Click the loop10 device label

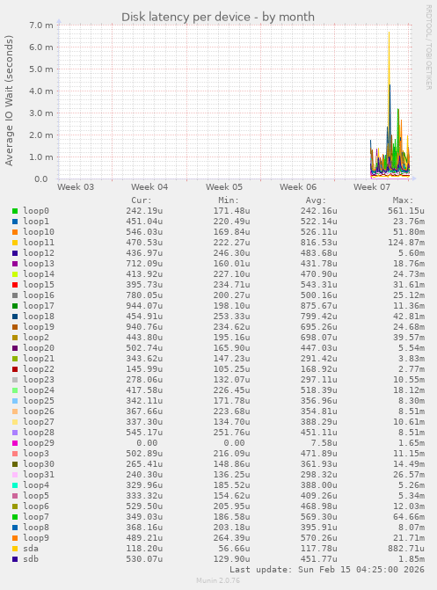tap(39, 232)
